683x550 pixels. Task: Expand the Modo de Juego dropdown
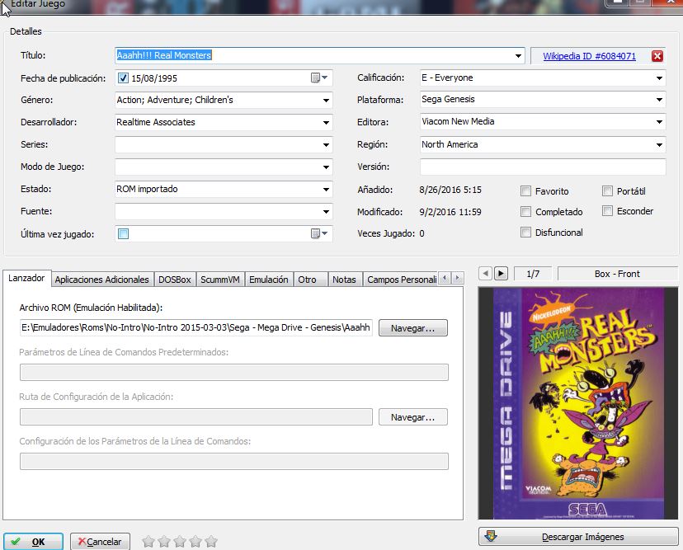[326, 167]
